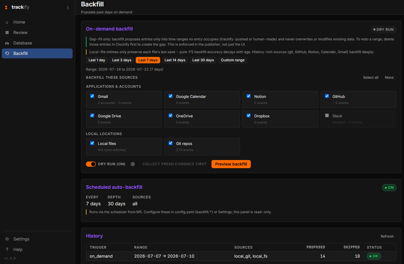The image size is (404, 264).
Task: Click the On-demand backfill heading
Action: click(x=109, y=29)
